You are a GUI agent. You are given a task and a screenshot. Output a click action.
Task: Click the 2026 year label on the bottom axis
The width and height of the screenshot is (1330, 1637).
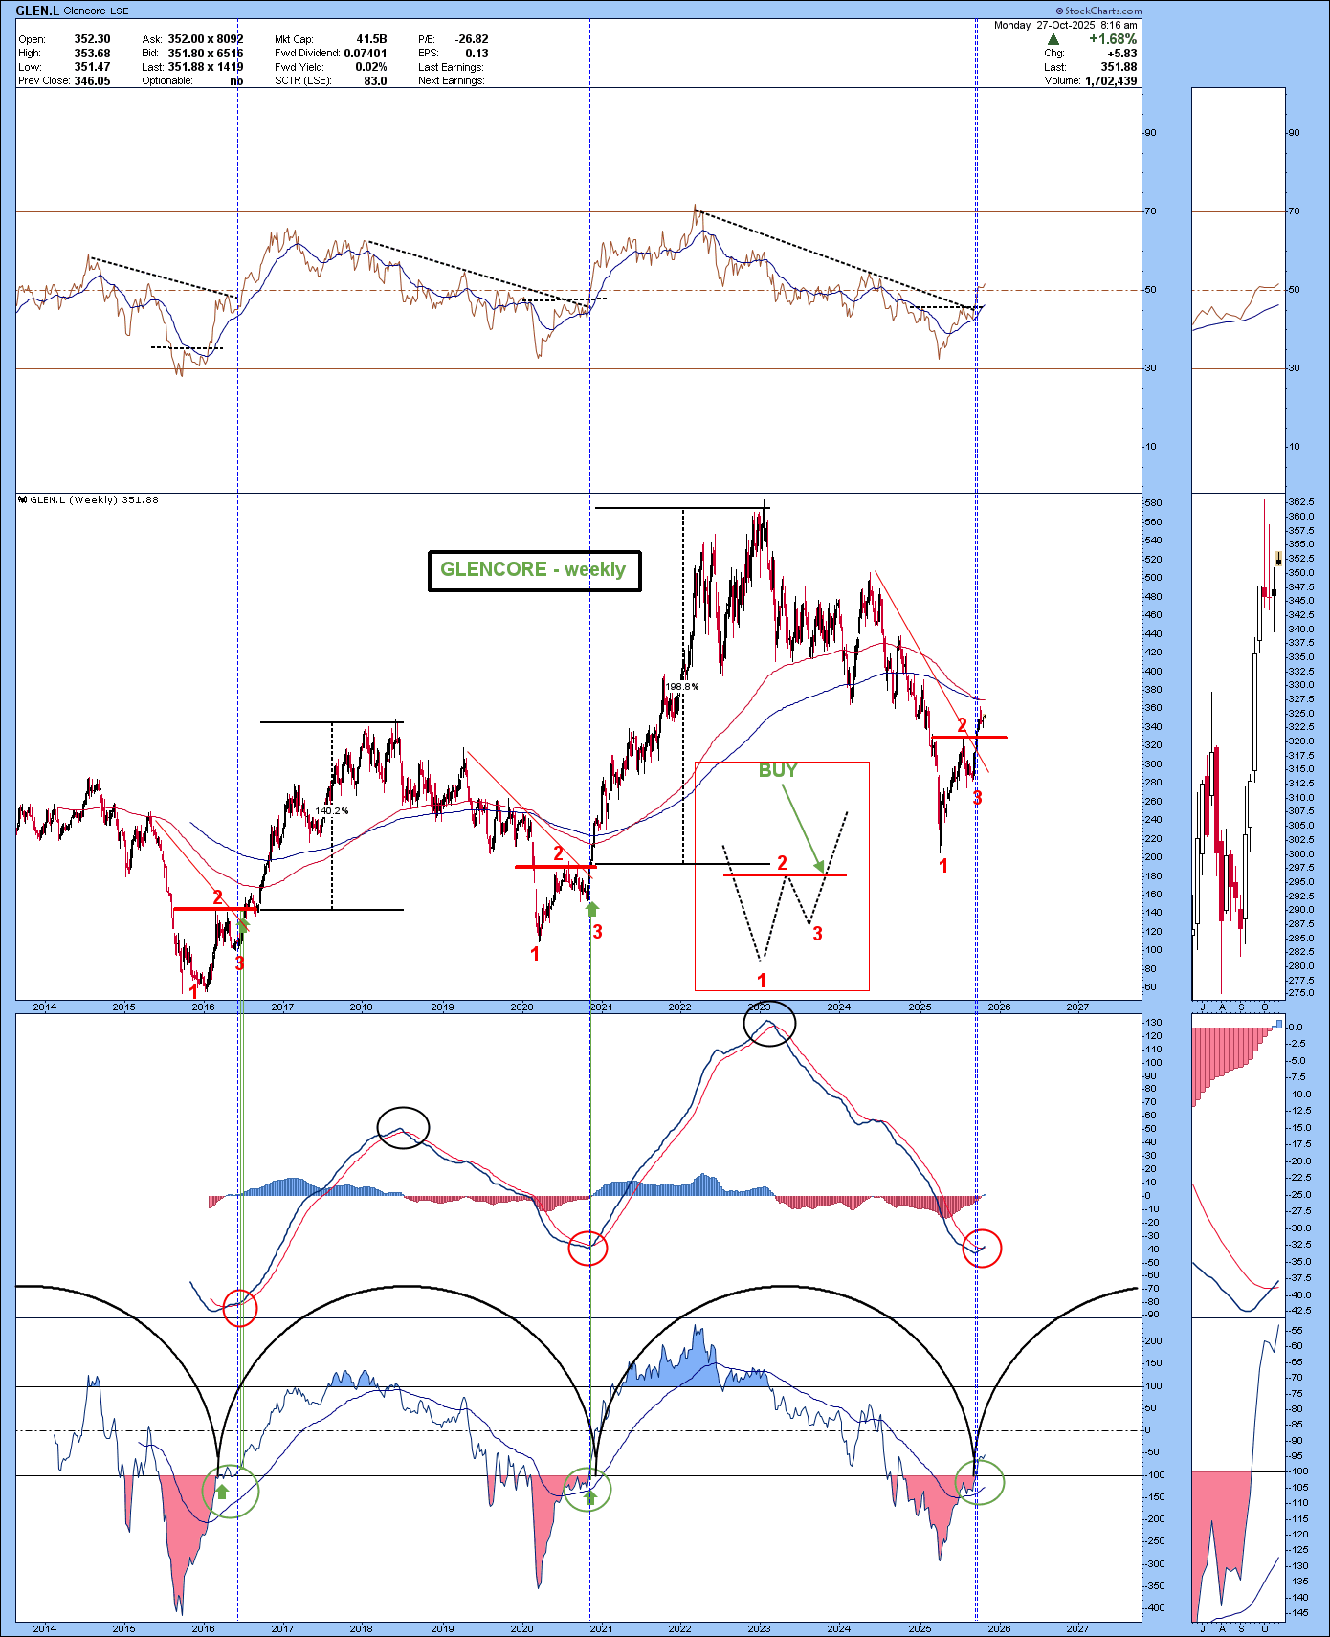[x=999, y=1628]
